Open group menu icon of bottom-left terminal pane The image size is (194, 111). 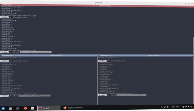1,56
